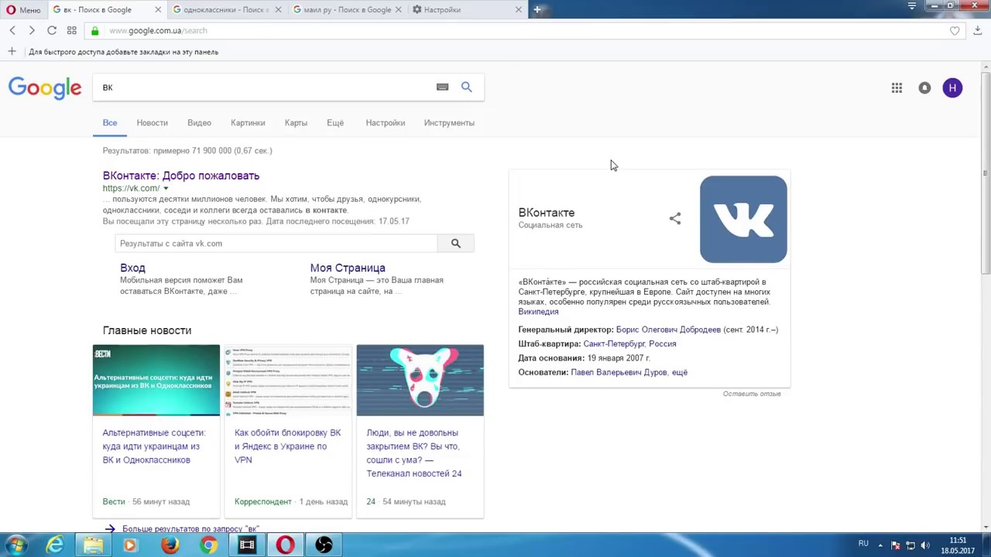Expand the vk.com URL dropdown arrow
This screenshot has width=991, height=557.
click(x=166, y=189)
